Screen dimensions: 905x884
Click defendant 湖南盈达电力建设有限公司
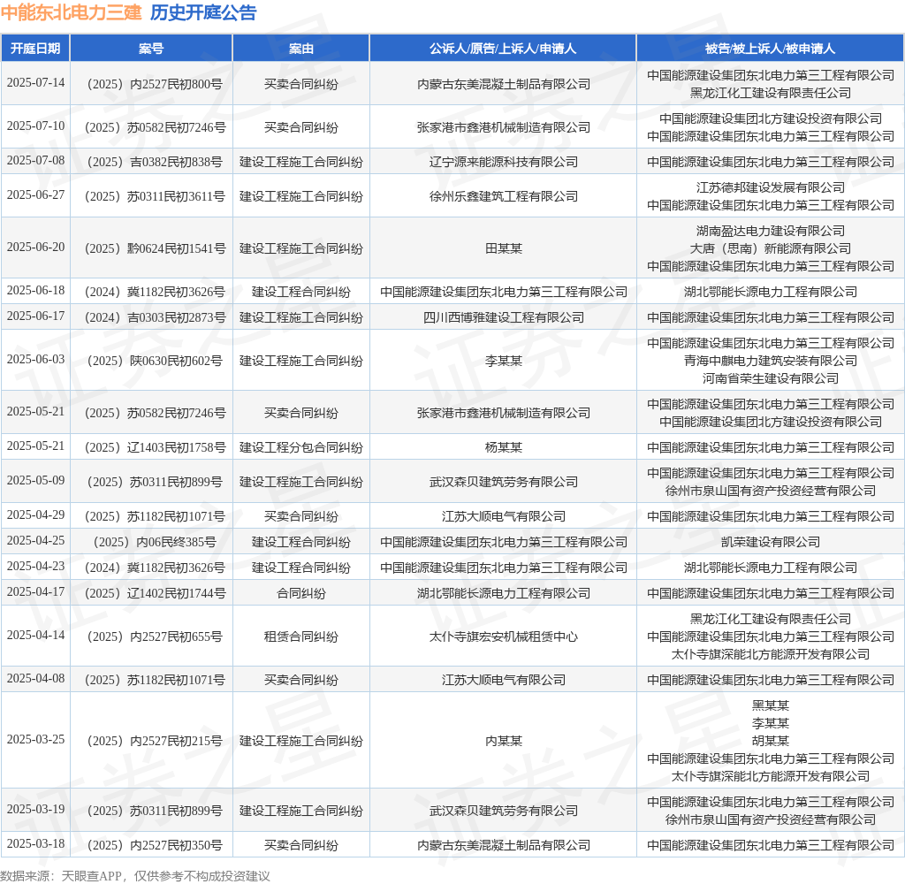point(770,231)
